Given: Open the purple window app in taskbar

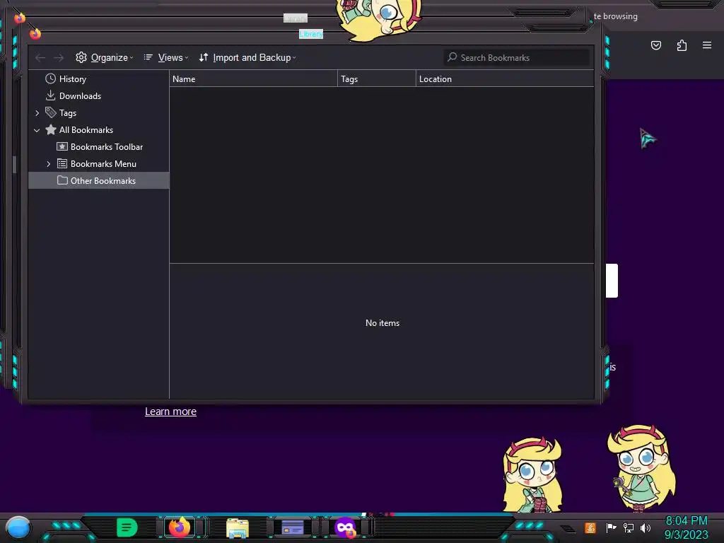Looking at the screenshot, I should click(x=292, y=527).
